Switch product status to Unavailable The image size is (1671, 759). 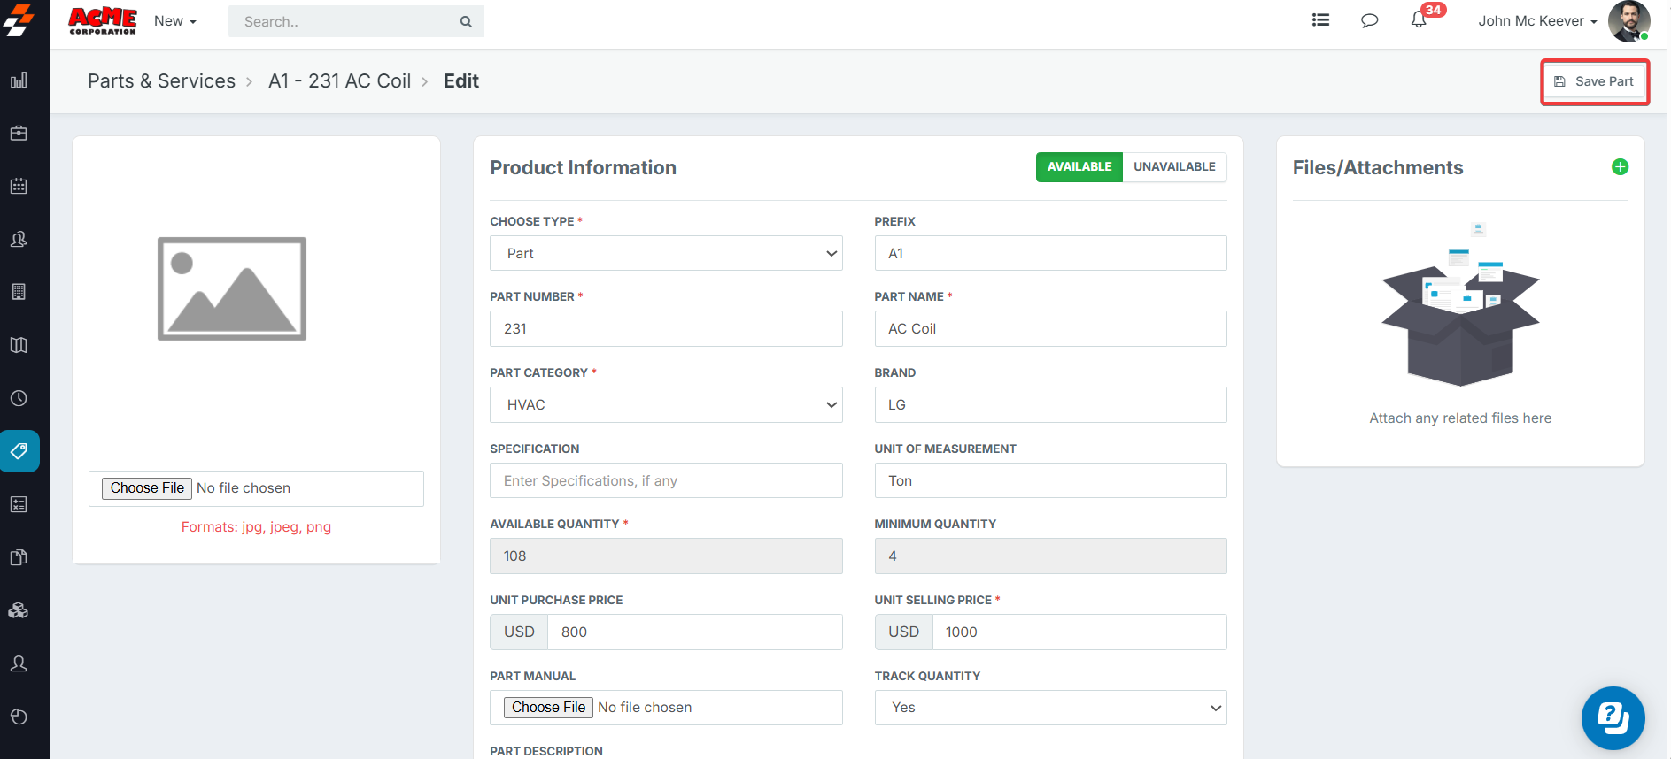click(1174, 167)
